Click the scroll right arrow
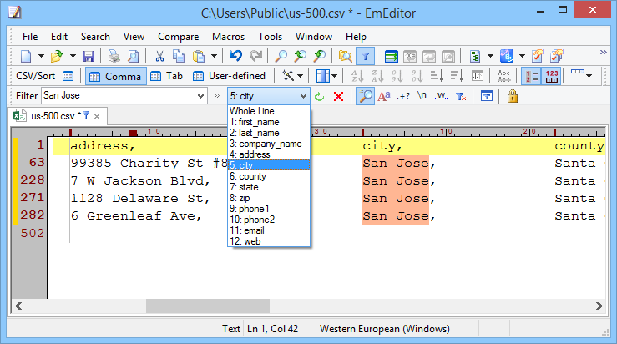Image resolution: width=617 pixels, height=344 pixels. [x=599, y=306]
